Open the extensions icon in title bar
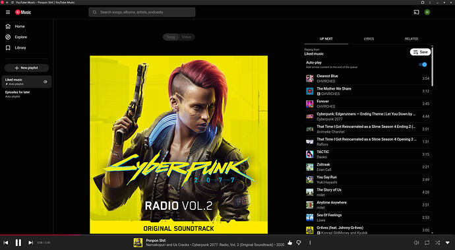The image size is (455, 250). tap(423, 3)
